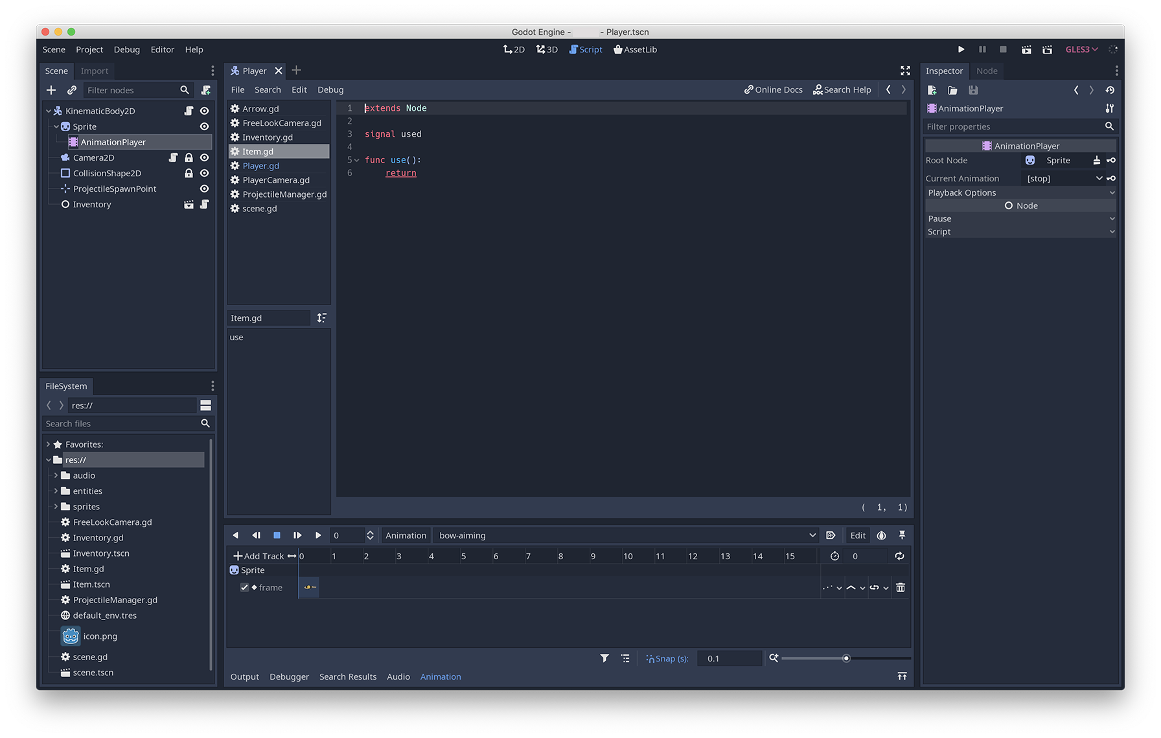Pin the AnimationPlayer in the animation panel
This screenshot has width=1161, height=738.
pyautogui.click(x=902, y=535)
